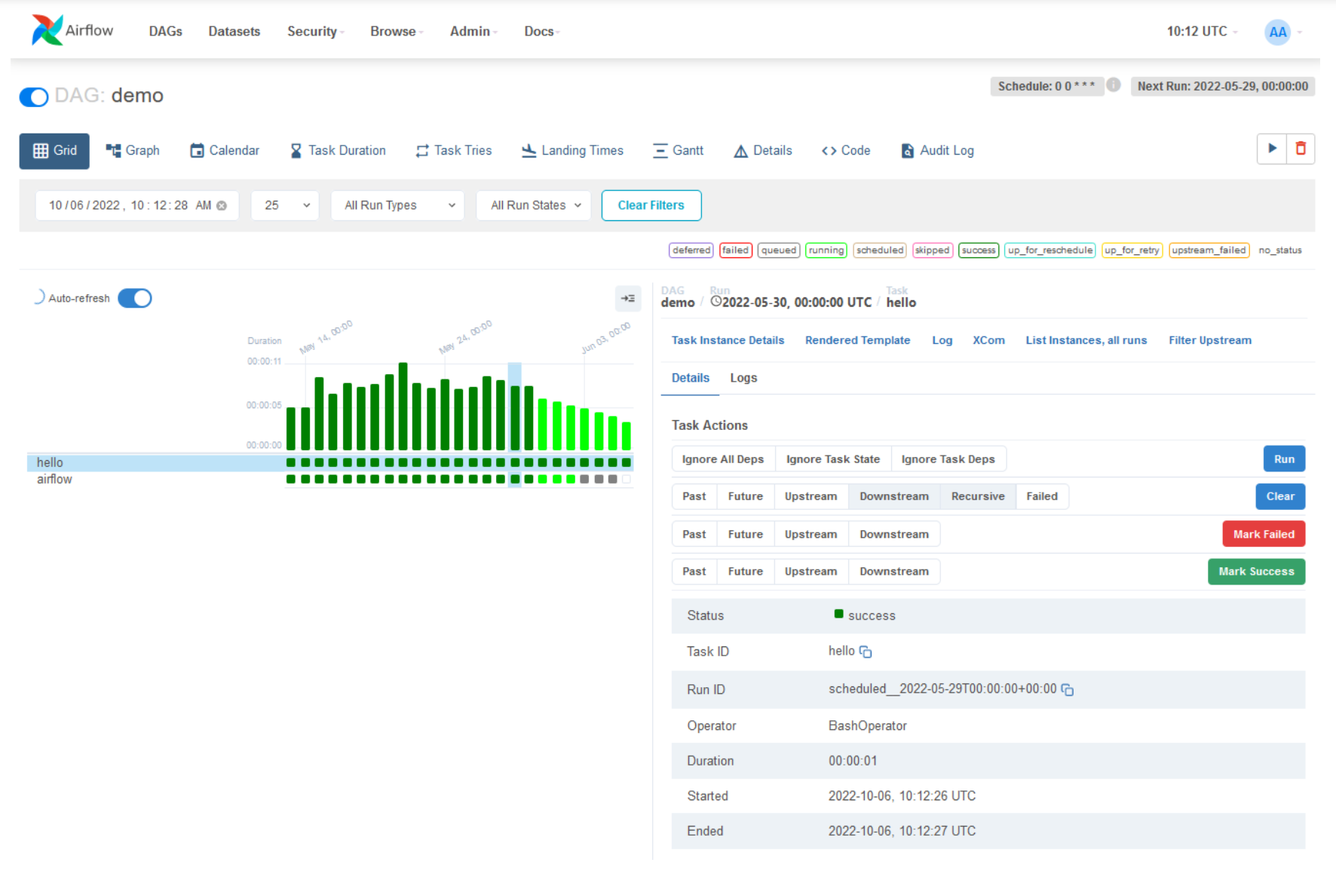Pause the demo DAG toggle
Screen dimensions: 1336x881
coord(34,97)
